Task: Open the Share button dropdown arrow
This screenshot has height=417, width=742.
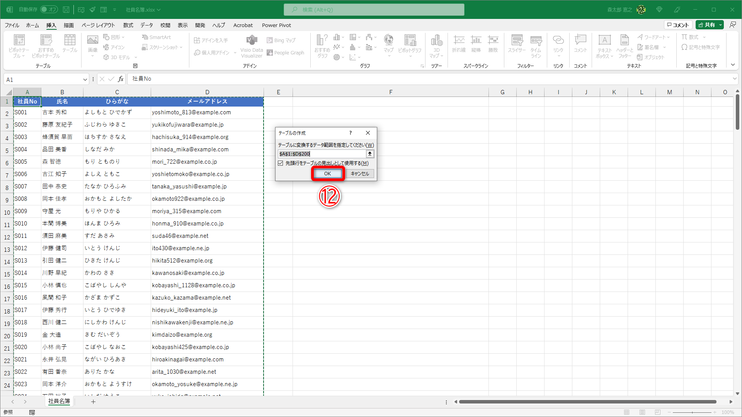Action: click(721, 25)
